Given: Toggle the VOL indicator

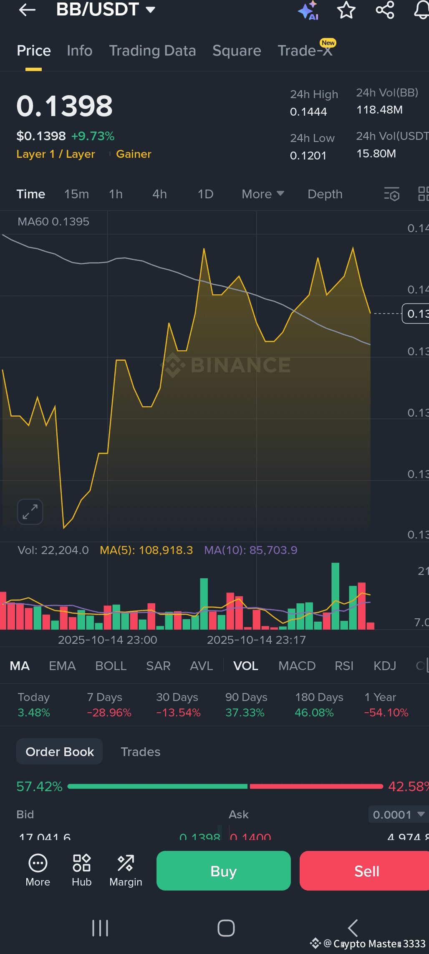Looking at the screenshot, I should [x=246, y=666].
